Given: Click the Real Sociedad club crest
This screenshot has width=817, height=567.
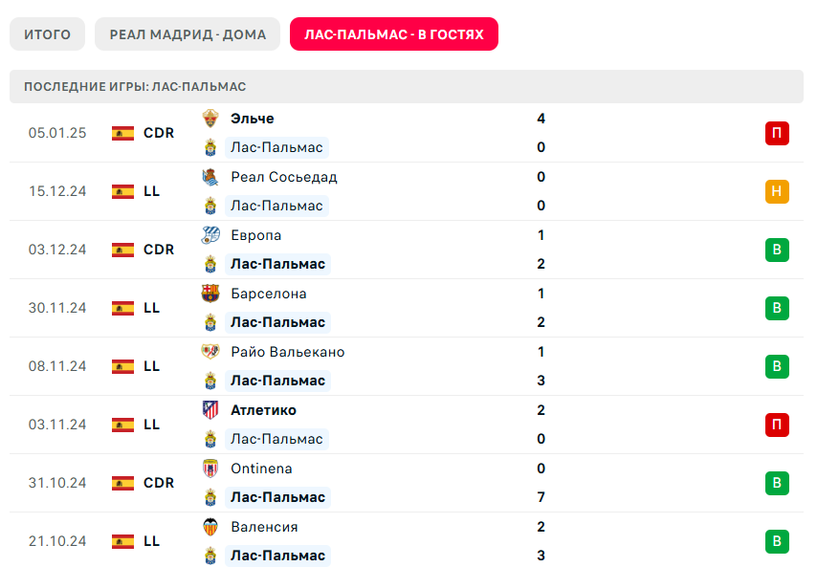Looking at the screenshot, I should click(210, 177).
